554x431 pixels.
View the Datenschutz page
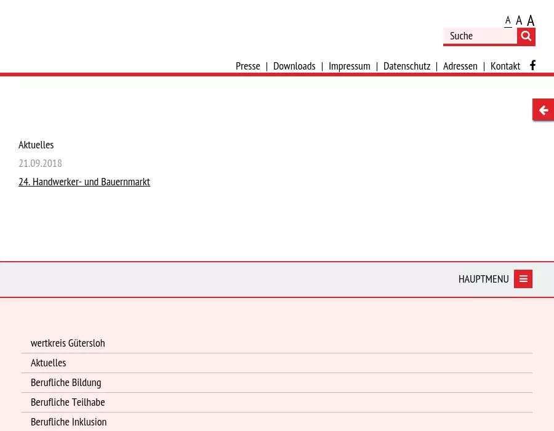point(407,66)
